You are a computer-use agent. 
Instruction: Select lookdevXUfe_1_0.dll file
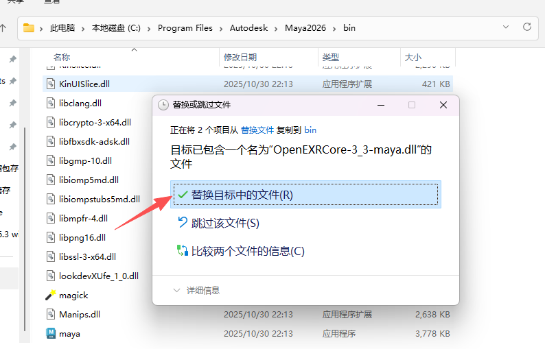click(99, 276)
